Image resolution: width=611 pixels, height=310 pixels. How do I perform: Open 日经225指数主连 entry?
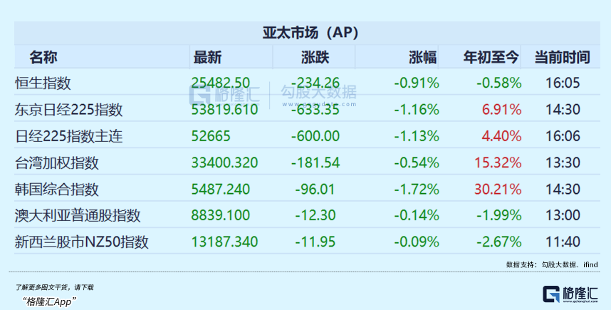tap(68, 136)
